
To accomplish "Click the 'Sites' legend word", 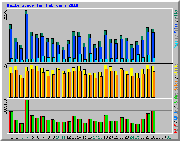I will (176, 85).
